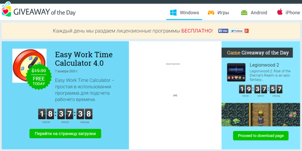This screenshot has height=151, width=302.
Task: Open the Legionwood 2 game thumbnail
Action: (236, 72)
